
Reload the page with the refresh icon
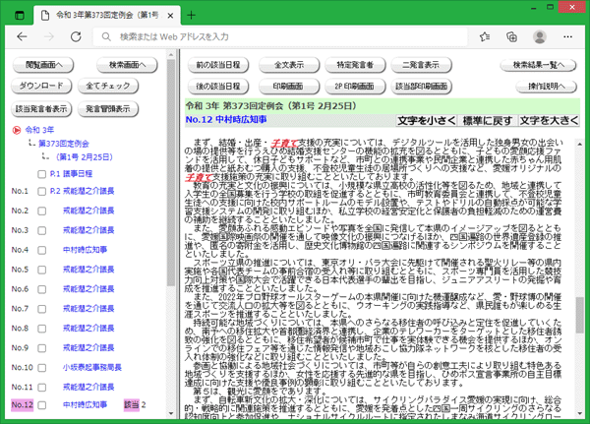coord(76,36)
